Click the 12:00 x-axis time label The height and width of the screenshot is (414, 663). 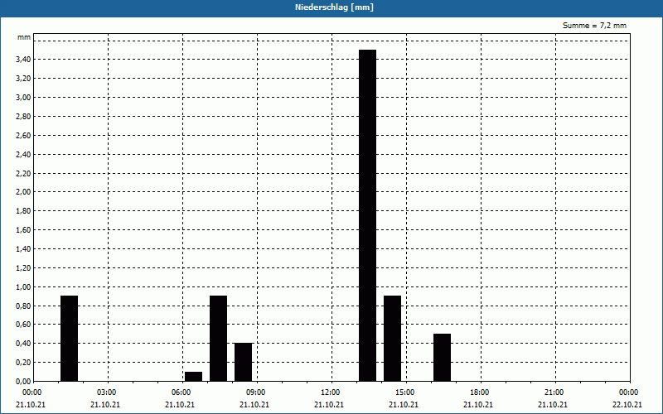(x=330, y=392)
